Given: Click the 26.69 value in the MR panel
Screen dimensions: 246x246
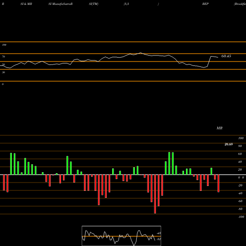Looking at the screenshot, I should point(229,144).
